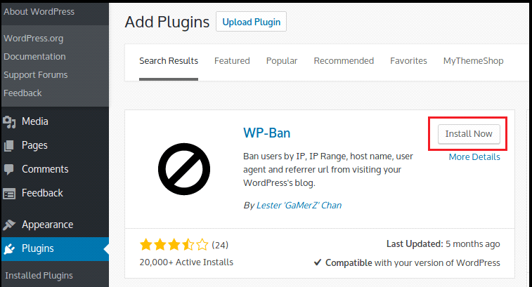Open the MyThemeShop tab
The image size is (532, 287).
pos(473,61)
